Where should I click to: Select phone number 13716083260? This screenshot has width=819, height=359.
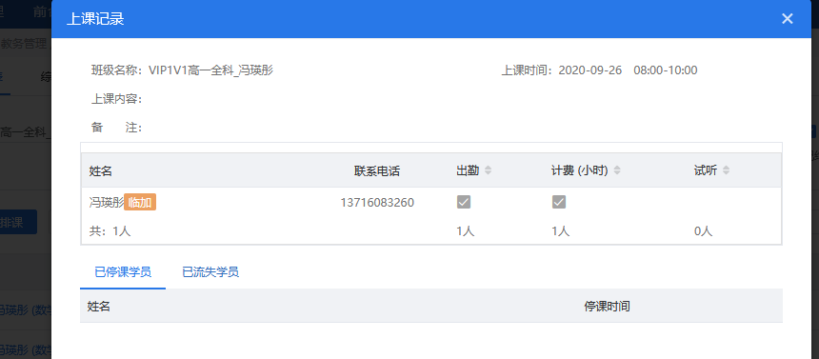point(377,202)
